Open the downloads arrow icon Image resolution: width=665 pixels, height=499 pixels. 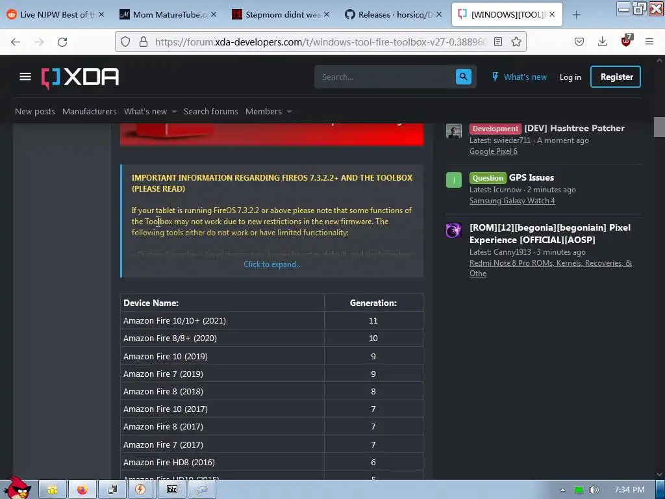click(x=602, y=42)
